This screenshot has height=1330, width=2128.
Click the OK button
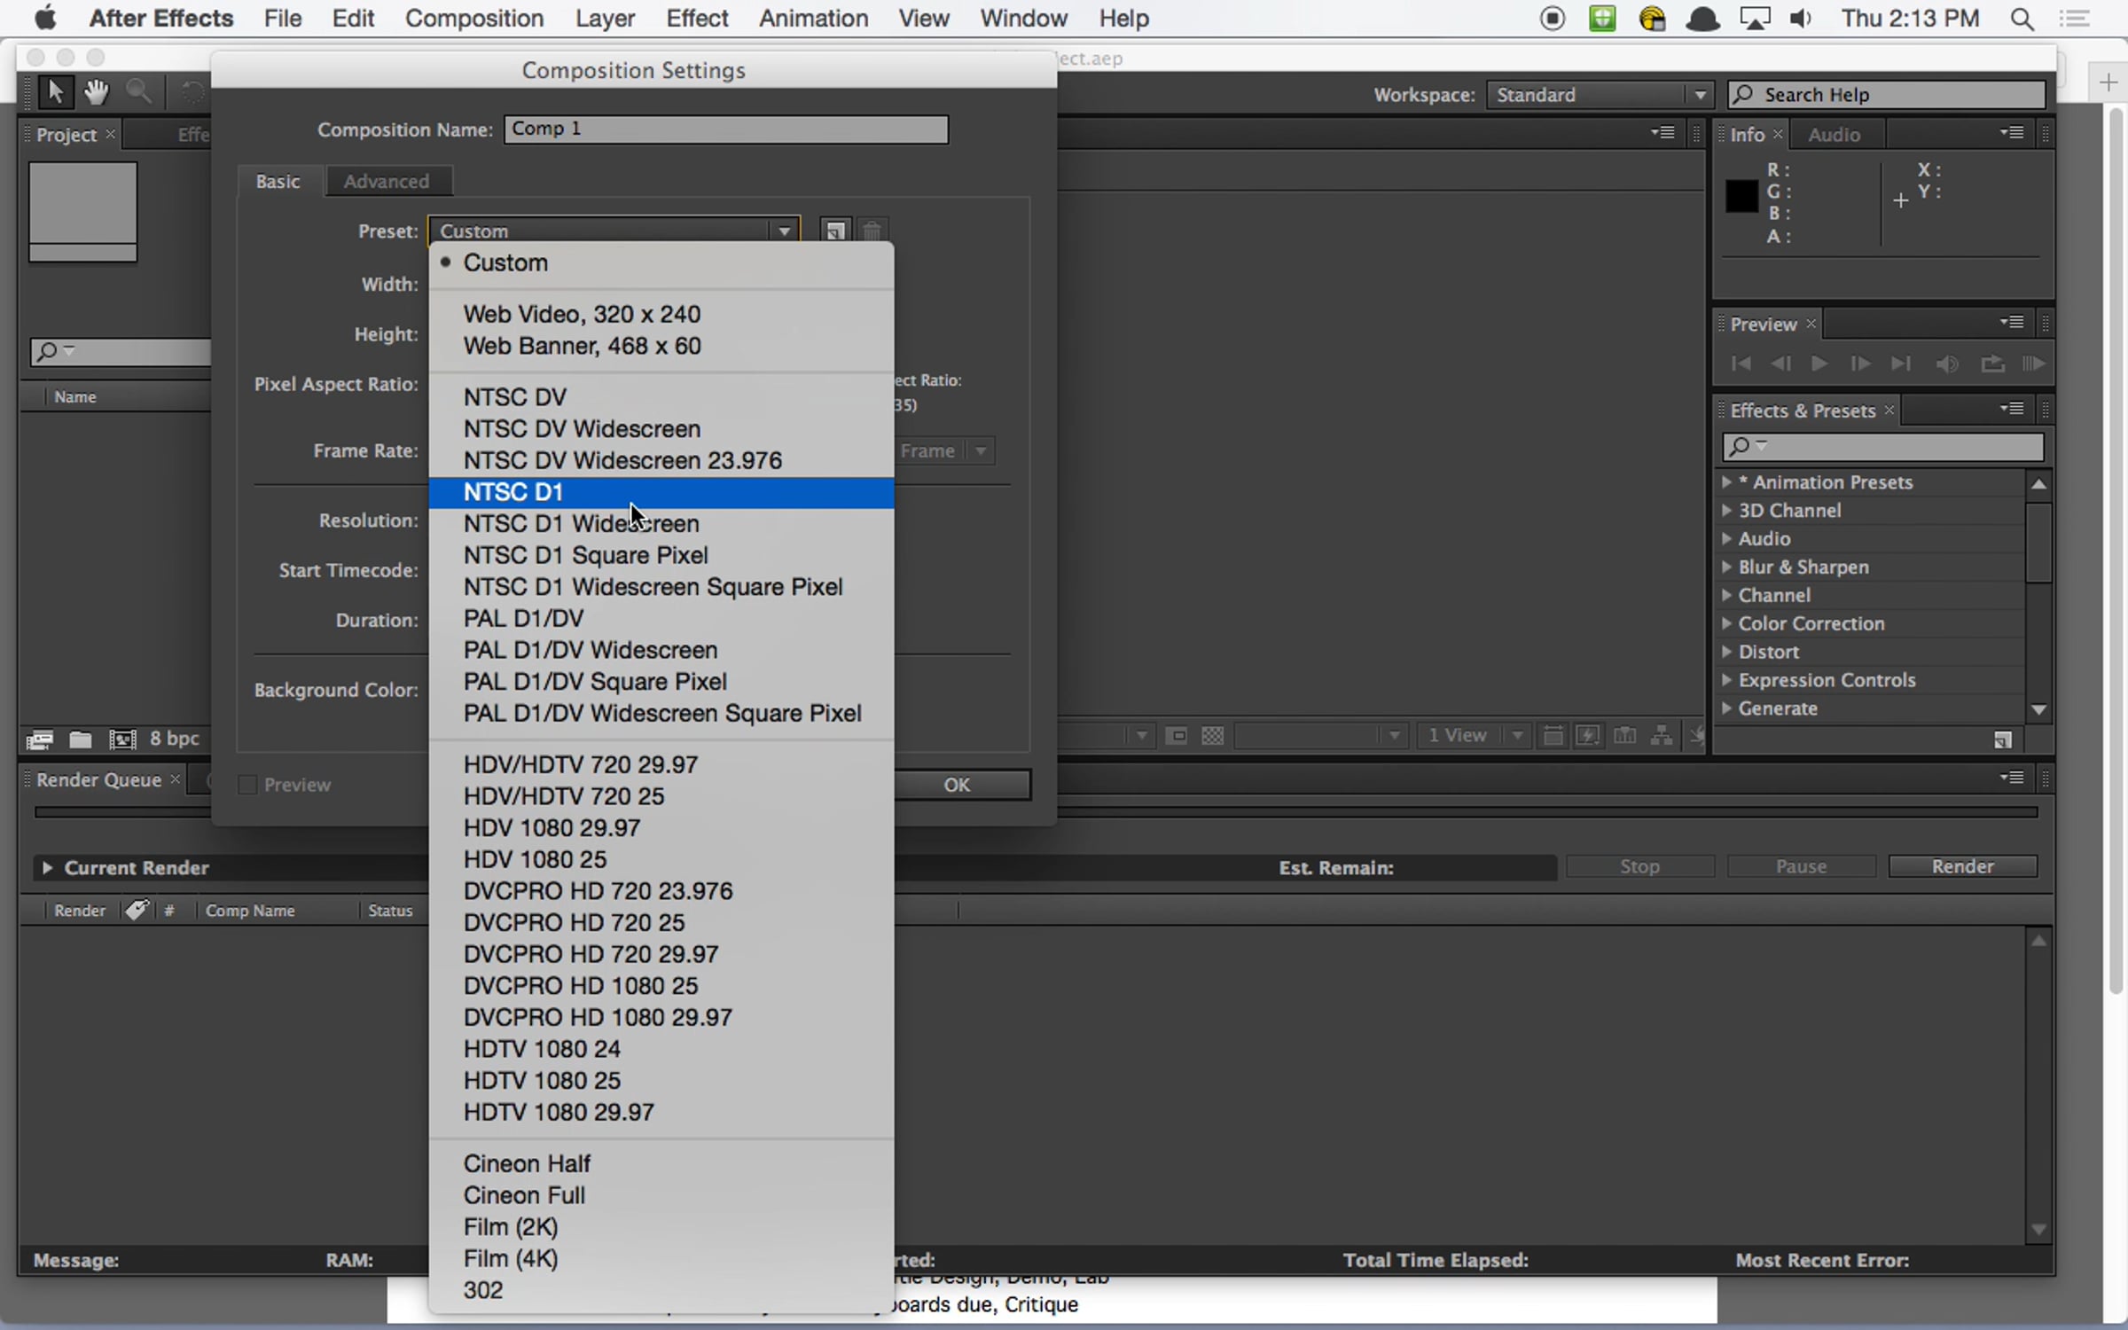pyautogui.click(x=958, y=785)
